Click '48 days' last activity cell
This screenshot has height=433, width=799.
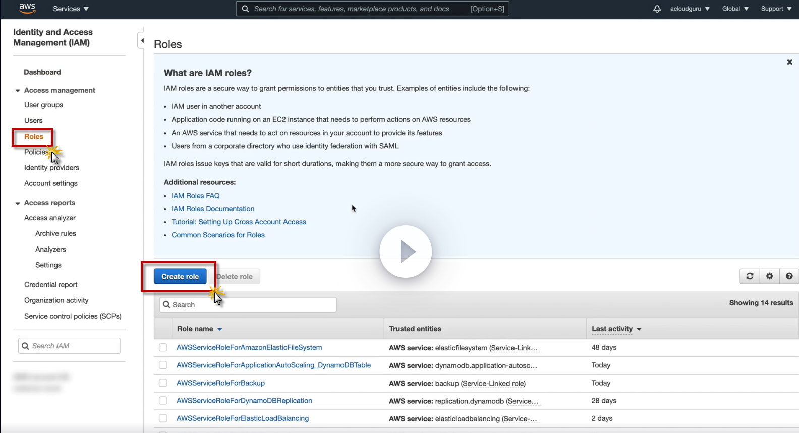(604, 347)
